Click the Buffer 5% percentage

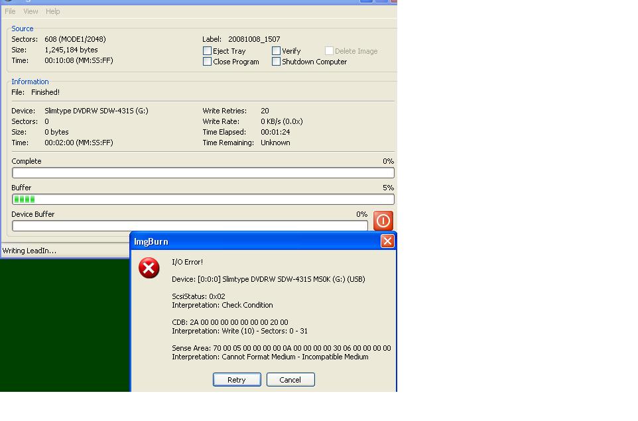[x=388, y=188]
